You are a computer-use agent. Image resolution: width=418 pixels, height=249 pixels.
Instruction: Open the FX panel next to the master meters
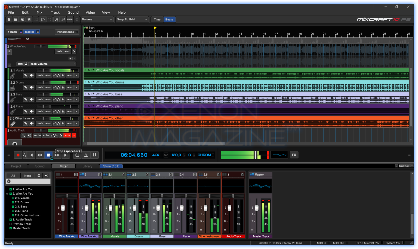click(x=294, y=155)
